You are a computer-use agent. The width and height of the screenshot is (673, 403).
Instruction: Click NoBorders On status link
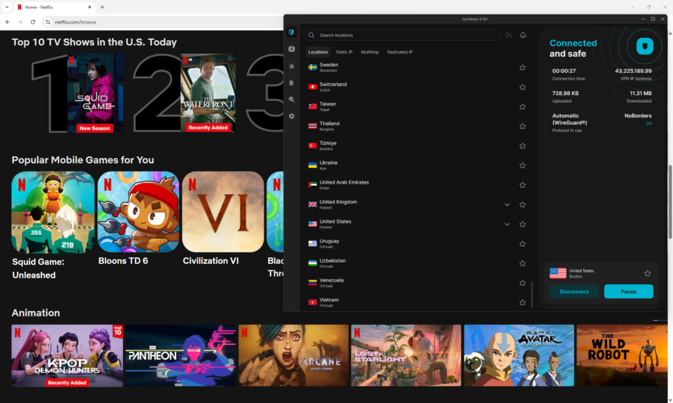coord(649,123)
